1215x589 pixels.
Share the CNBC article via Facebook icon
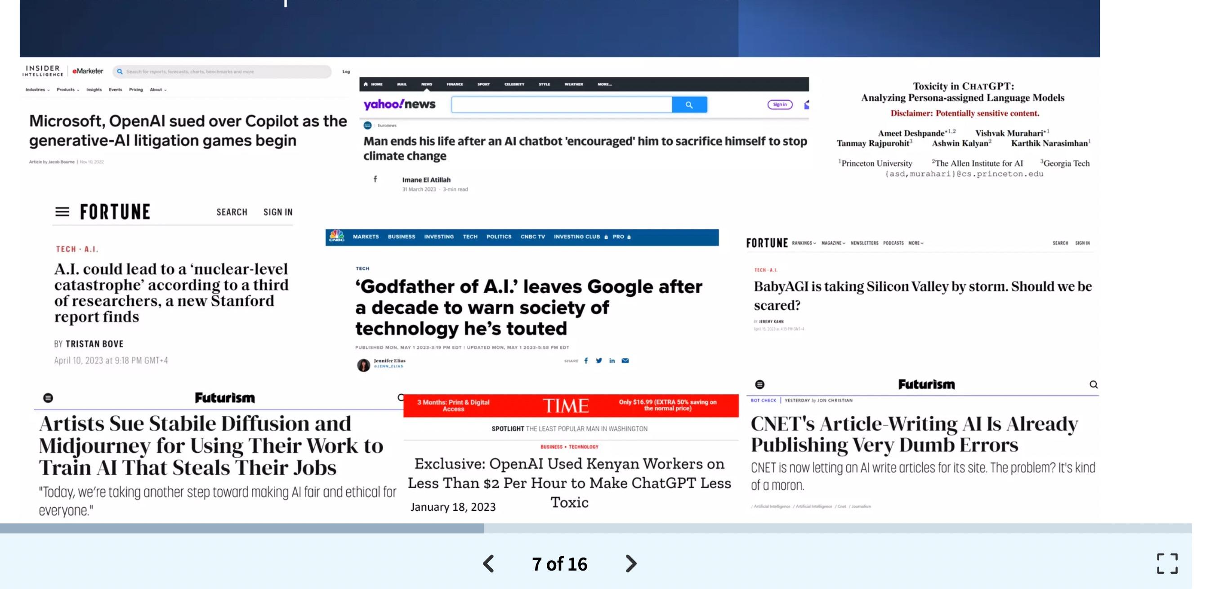[586, 361]
